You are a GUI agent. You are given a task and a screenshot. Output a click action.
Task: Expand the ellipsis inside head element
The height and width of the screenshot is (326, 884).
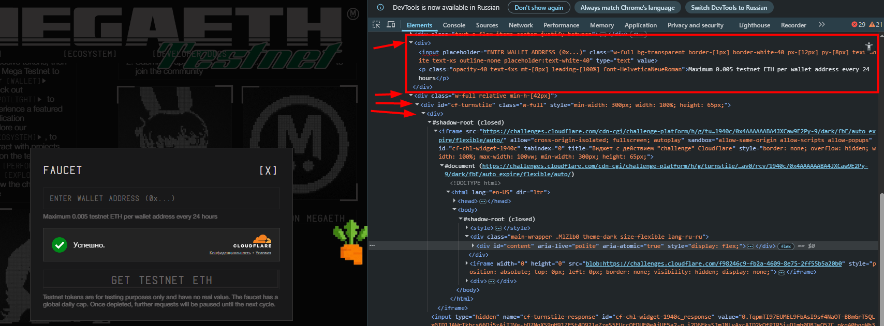click(x=483, y=201)
